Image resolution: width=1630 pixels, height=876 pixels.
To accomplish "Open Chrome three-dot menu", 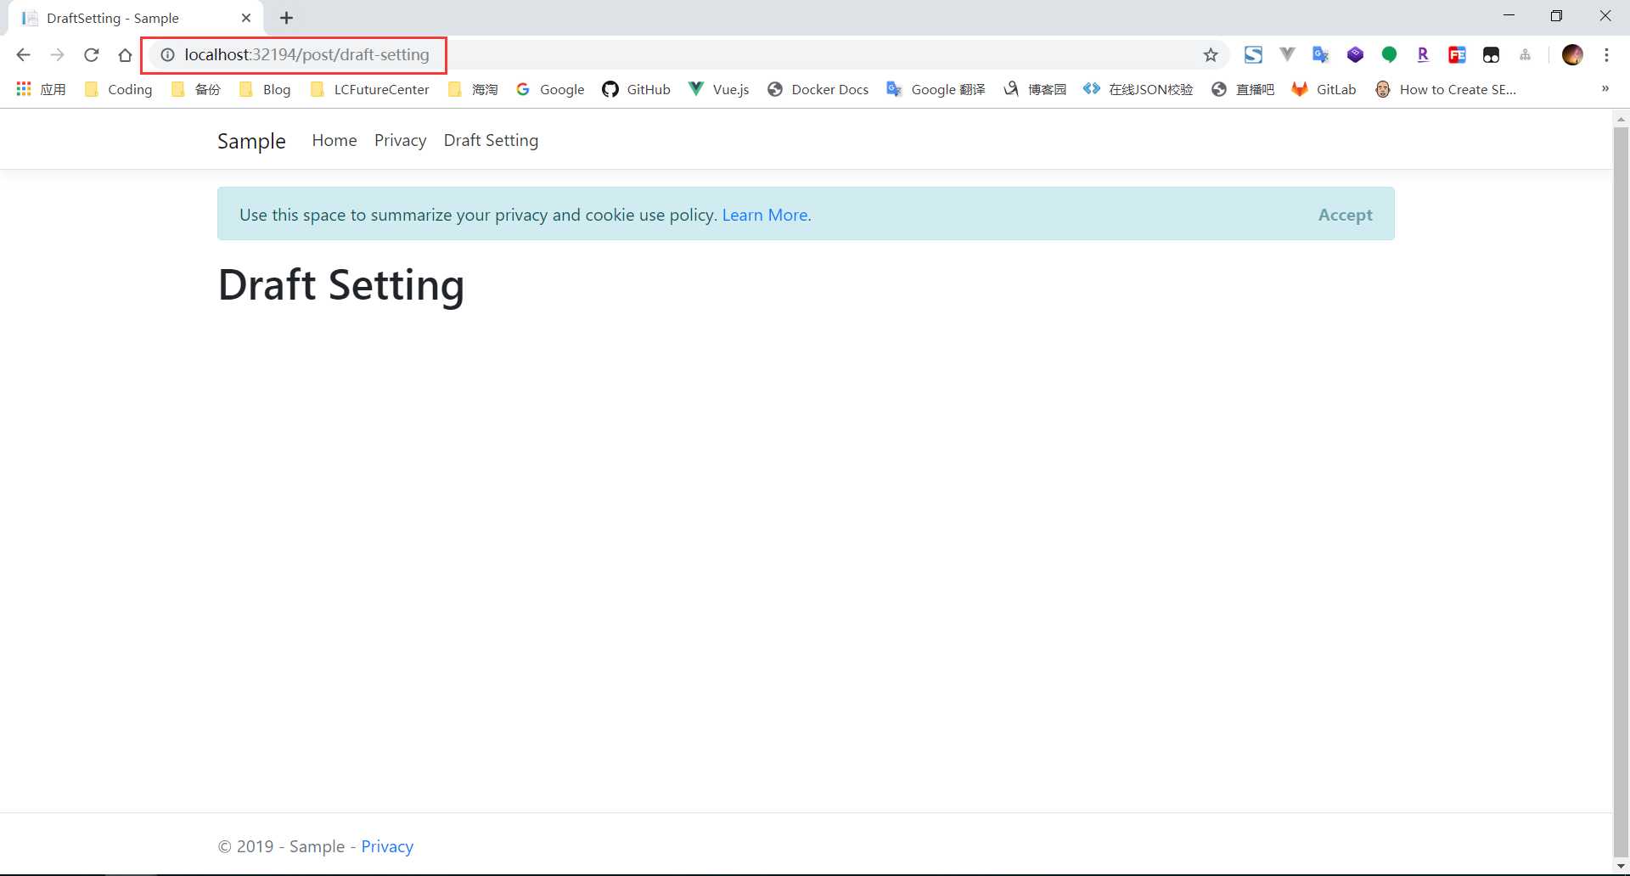I will pyautogui.click(x=1606, y=55).
